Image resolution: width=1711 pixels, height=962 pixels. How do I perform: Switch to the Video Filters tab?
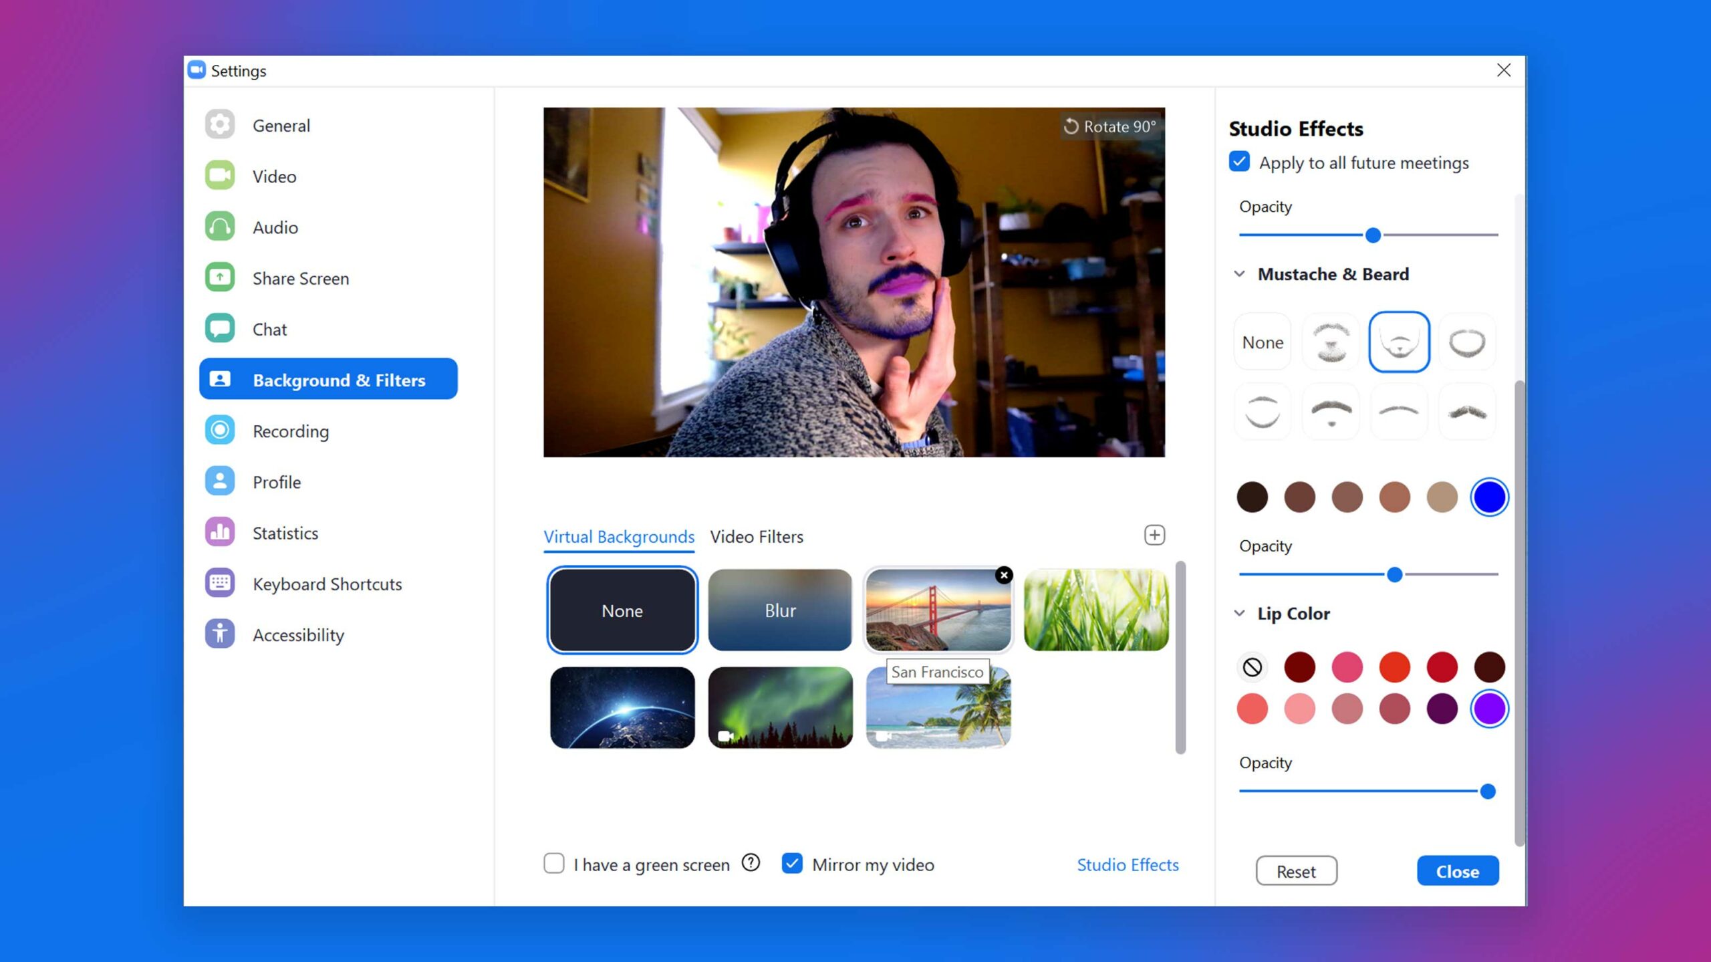pos(757,536)
